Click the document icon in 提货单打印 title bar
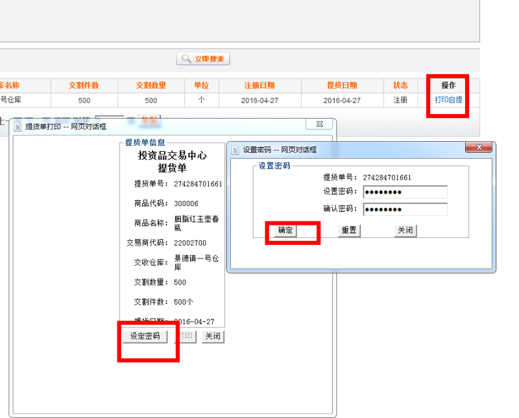The height and width of the screenshot is (418, 519). (x=18, y=127)
